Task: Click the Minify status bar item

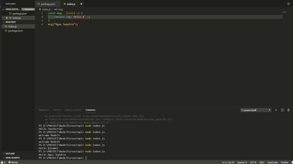Action: 13,162
